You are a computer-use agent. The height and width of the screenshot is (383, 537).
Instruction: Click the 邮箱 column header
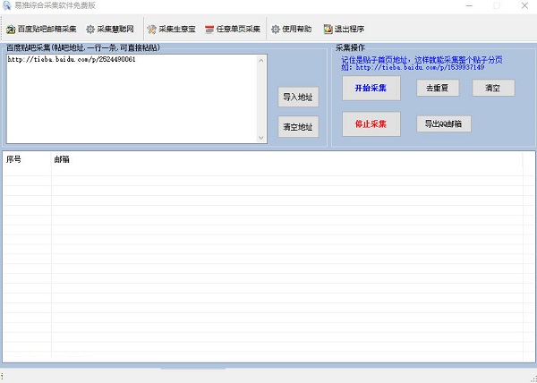pyautogui.click(x=268, y=159)
